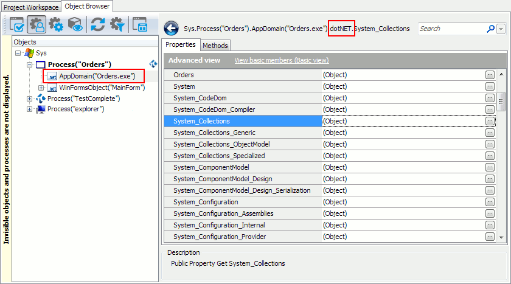Image resolution: width=511 pixels, height=284 pixels.
Task: Toggle the cube-with-eye visibility toolbar button
Action: (75, 25)
